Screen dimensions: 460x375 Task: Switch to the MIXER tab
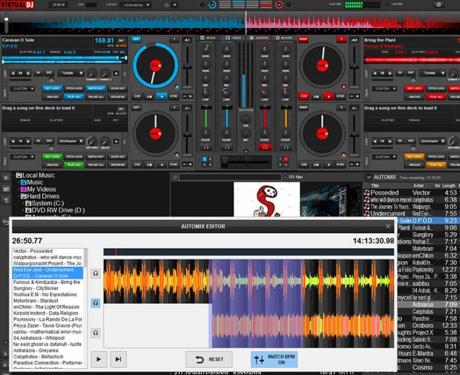click(207, 38)
